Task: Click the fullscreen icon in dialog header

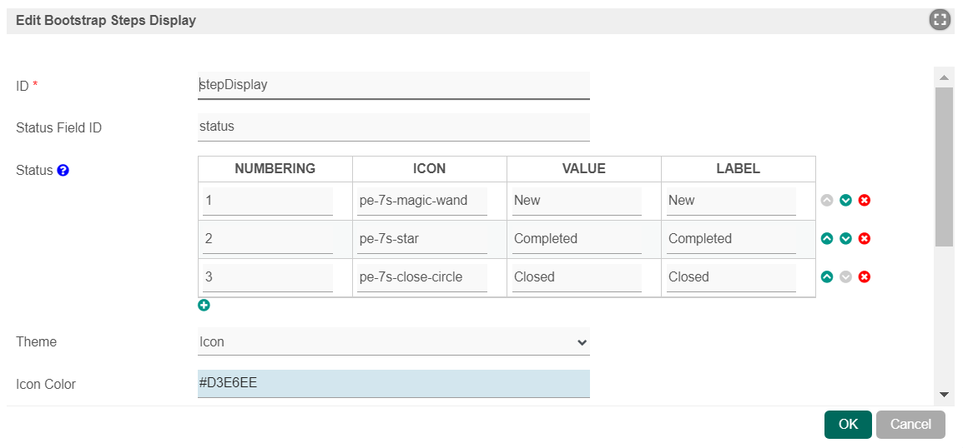Action: pyautogui.click(x=940, y=20)
